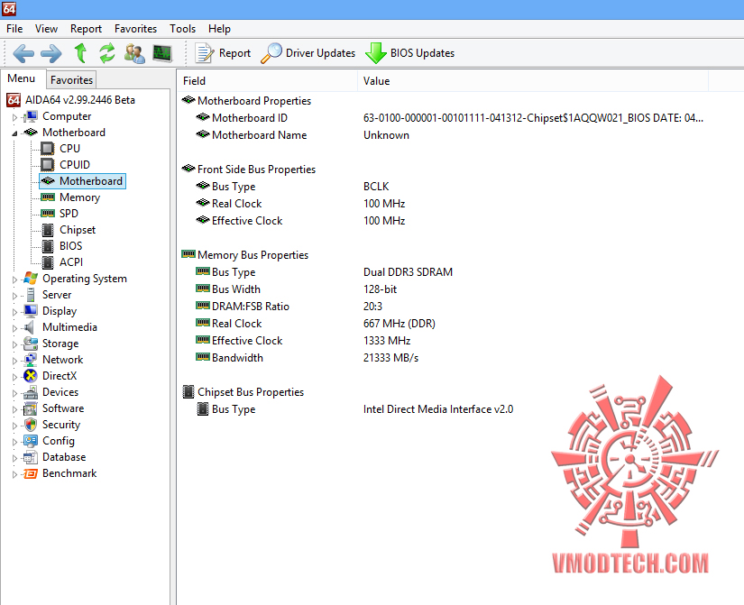The height and width of the screenshot is (605, 744).
Task: Open the Help menu
Action: coord(219,29)
